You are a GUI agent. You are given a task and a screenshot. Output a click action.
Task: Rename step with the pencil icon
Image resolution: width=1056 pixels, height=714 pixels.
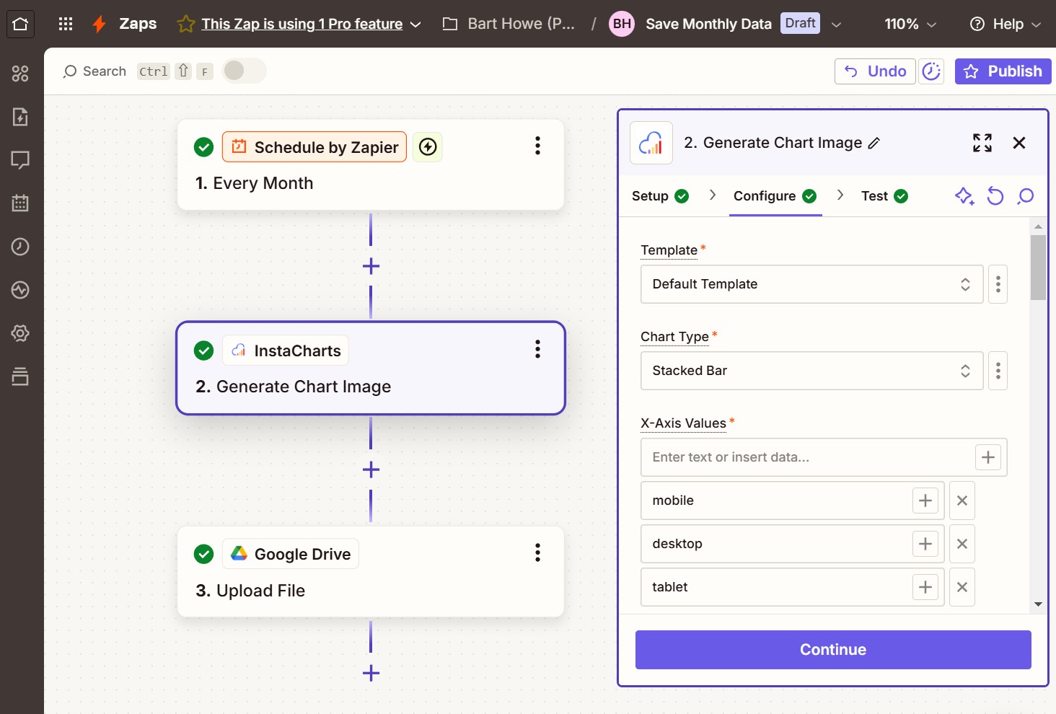point(874,143)
